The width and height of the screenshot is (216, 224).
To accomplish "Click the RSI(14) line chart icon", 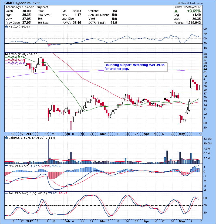I will pyautogui.click(x=6, y=26).
